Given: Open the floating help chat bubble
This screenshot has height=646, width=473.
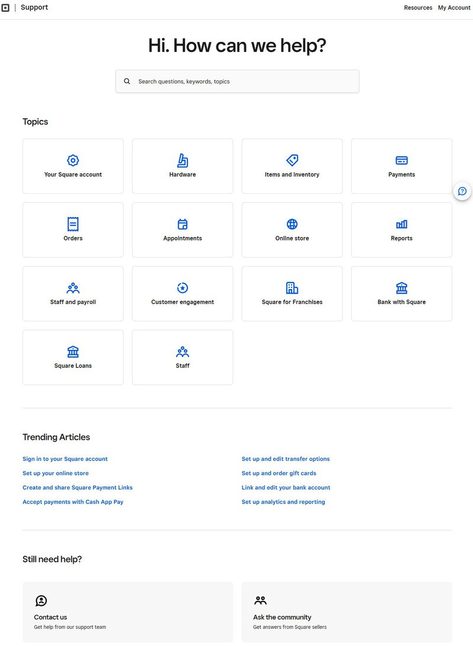Looking at the screenshot, I should click(x=462, y=191).
